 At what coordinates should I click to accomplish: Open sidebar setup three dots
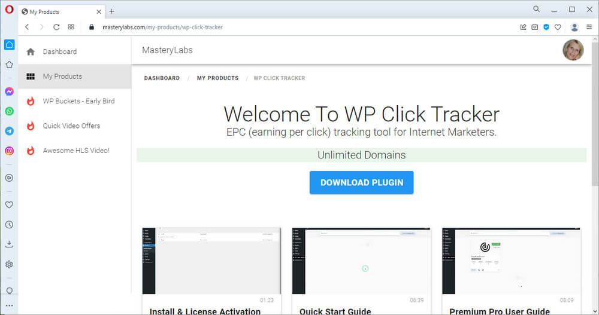(9, 305)
